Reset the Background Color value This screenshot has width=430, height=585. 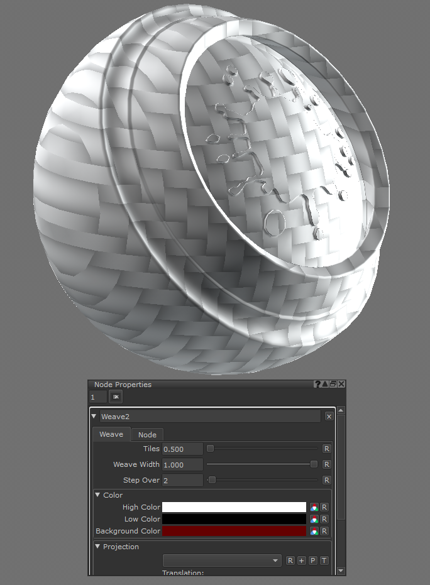point(324,531)
